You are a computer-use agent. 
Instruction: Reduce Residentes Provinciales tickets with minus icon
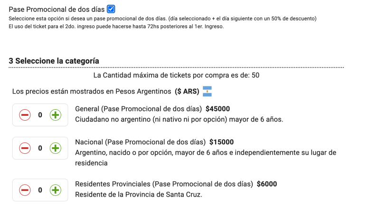coord(25,190)
